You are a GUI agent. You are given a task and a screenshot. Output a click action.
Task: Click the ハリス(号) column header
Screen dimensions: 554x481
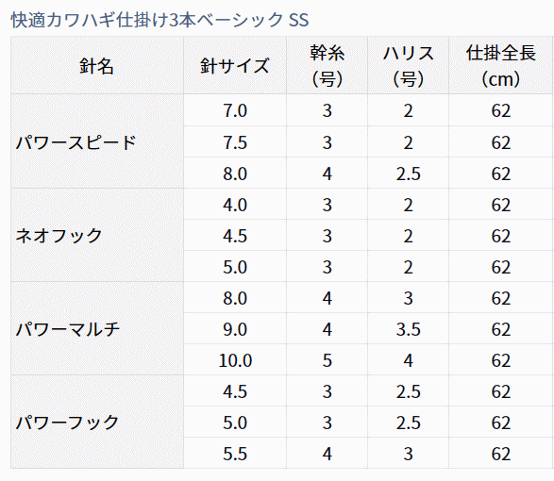point(409,66)
